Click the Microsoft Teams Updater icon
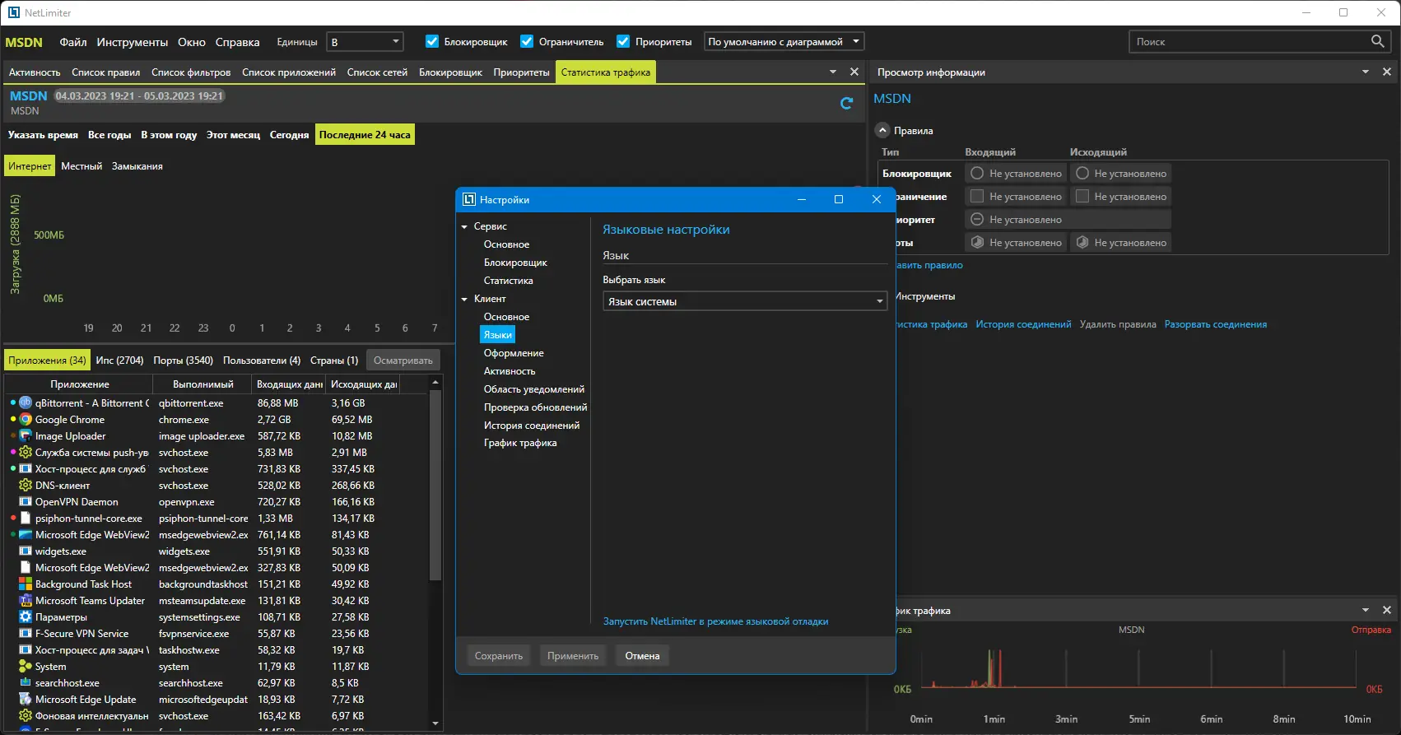The height and width of the screenshot is (735, 1401). tap(26, 601)
